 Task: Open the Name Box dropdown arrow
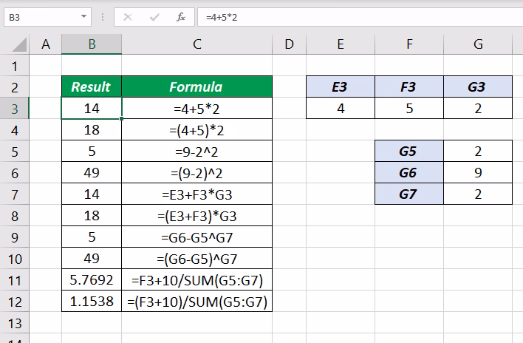[83, 17]
